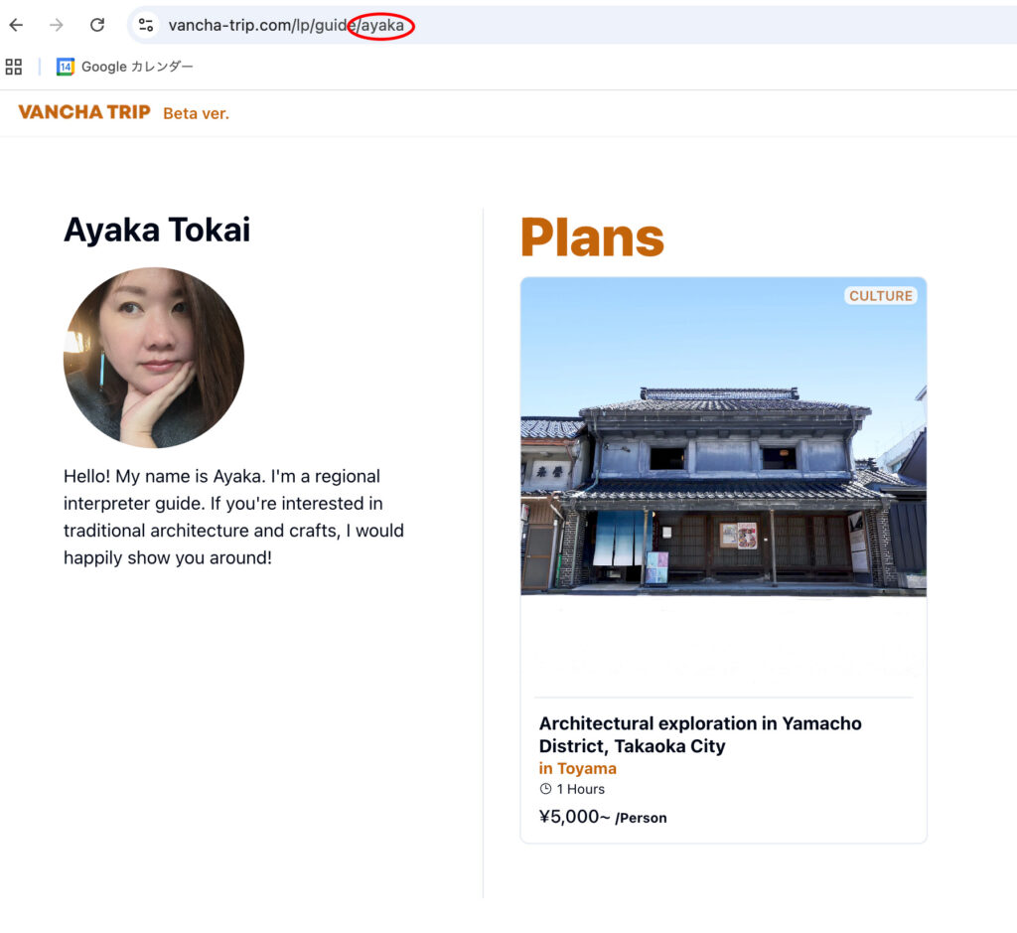
Task: Click the clock icon beside 1 Hours
Action: click(545, 789)
